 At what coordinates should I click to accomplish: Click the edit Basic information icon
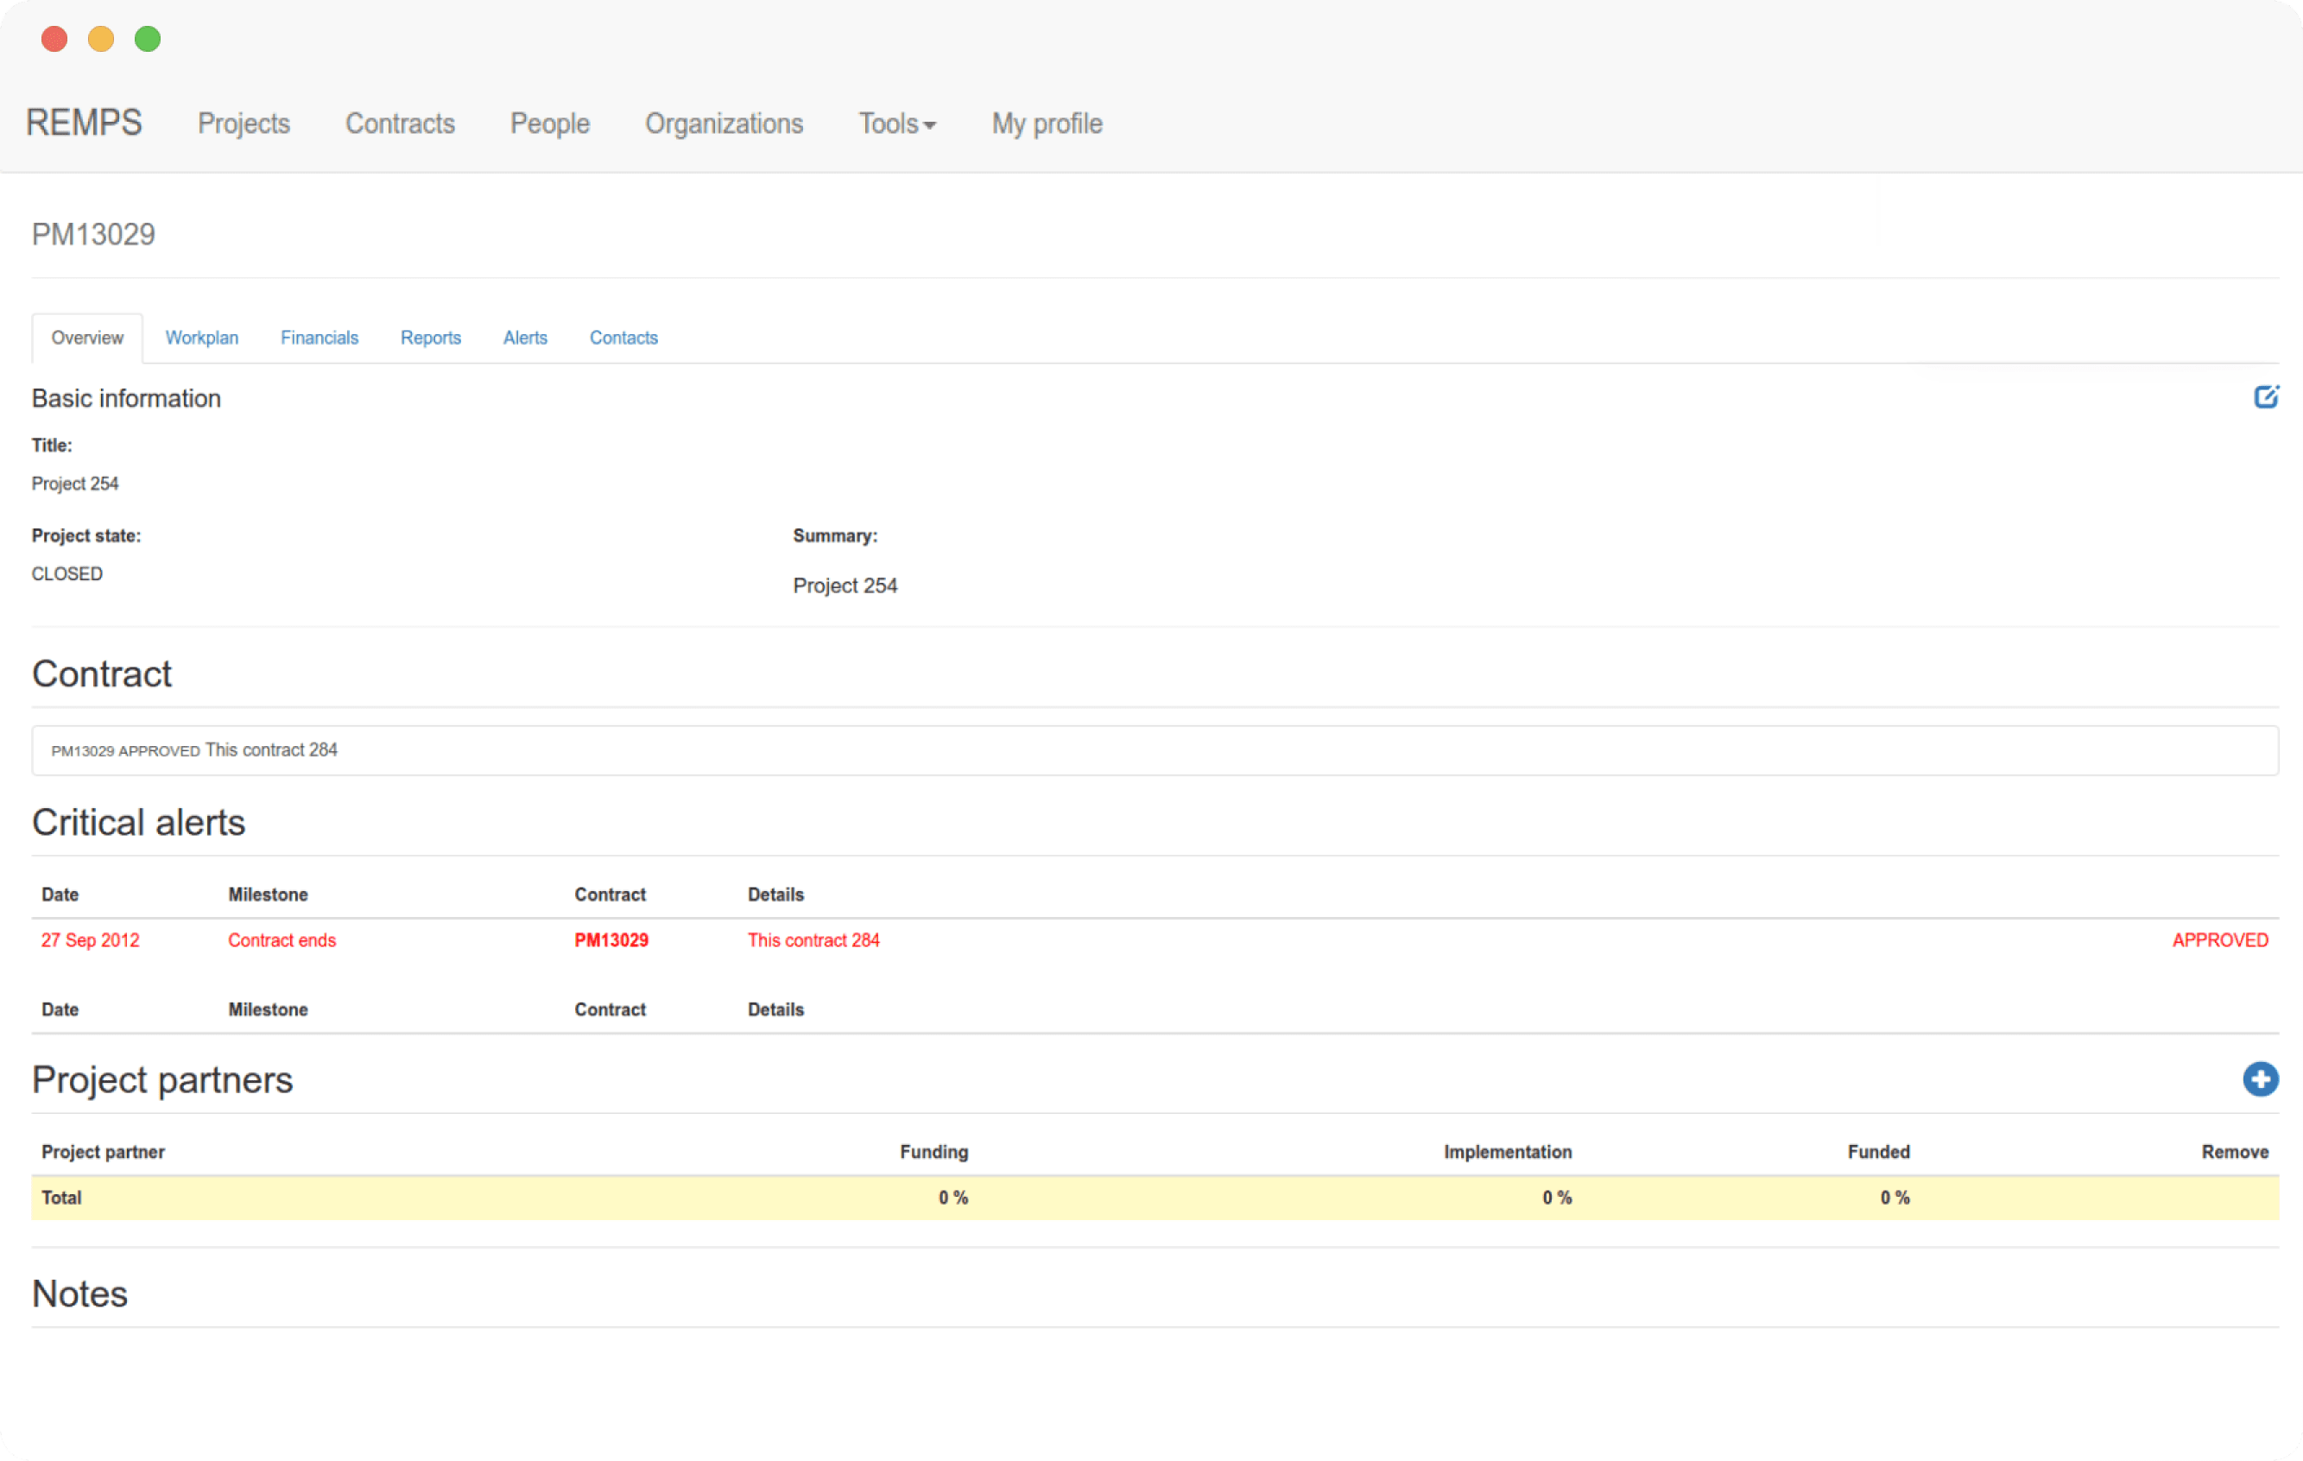2265,397
